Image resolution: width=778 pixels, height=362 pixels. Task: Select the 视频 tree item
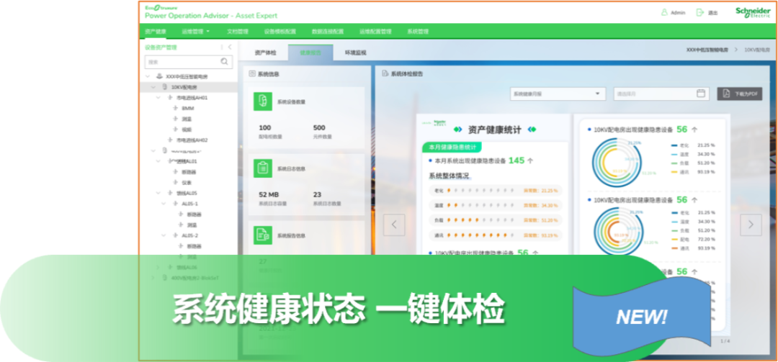pyautogui.click(x=187, y=130)
